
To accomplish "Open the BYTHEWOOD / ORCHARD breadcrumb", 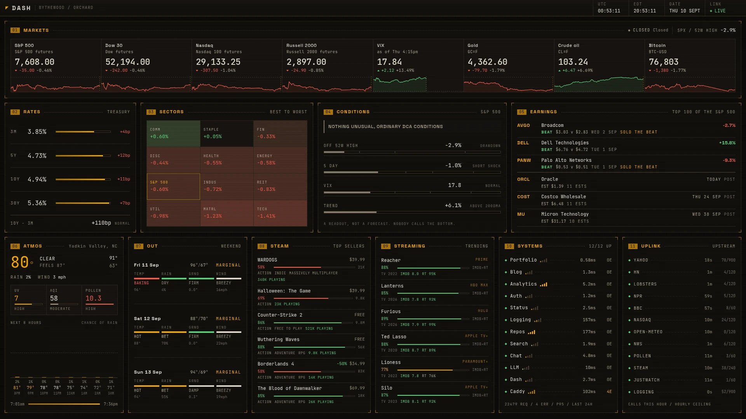I will tap(66, 8).
